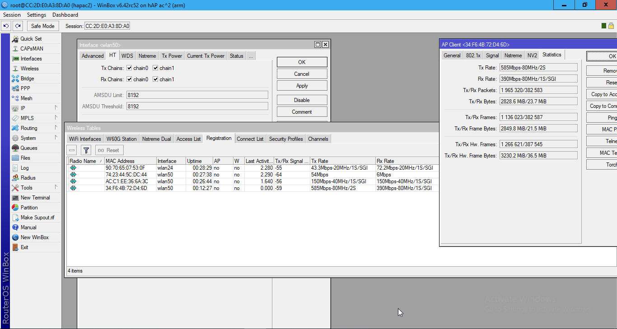The image size is (617, 329).
Task: Show more tabs via '...' in Interface window
Action: click(251, 56)
